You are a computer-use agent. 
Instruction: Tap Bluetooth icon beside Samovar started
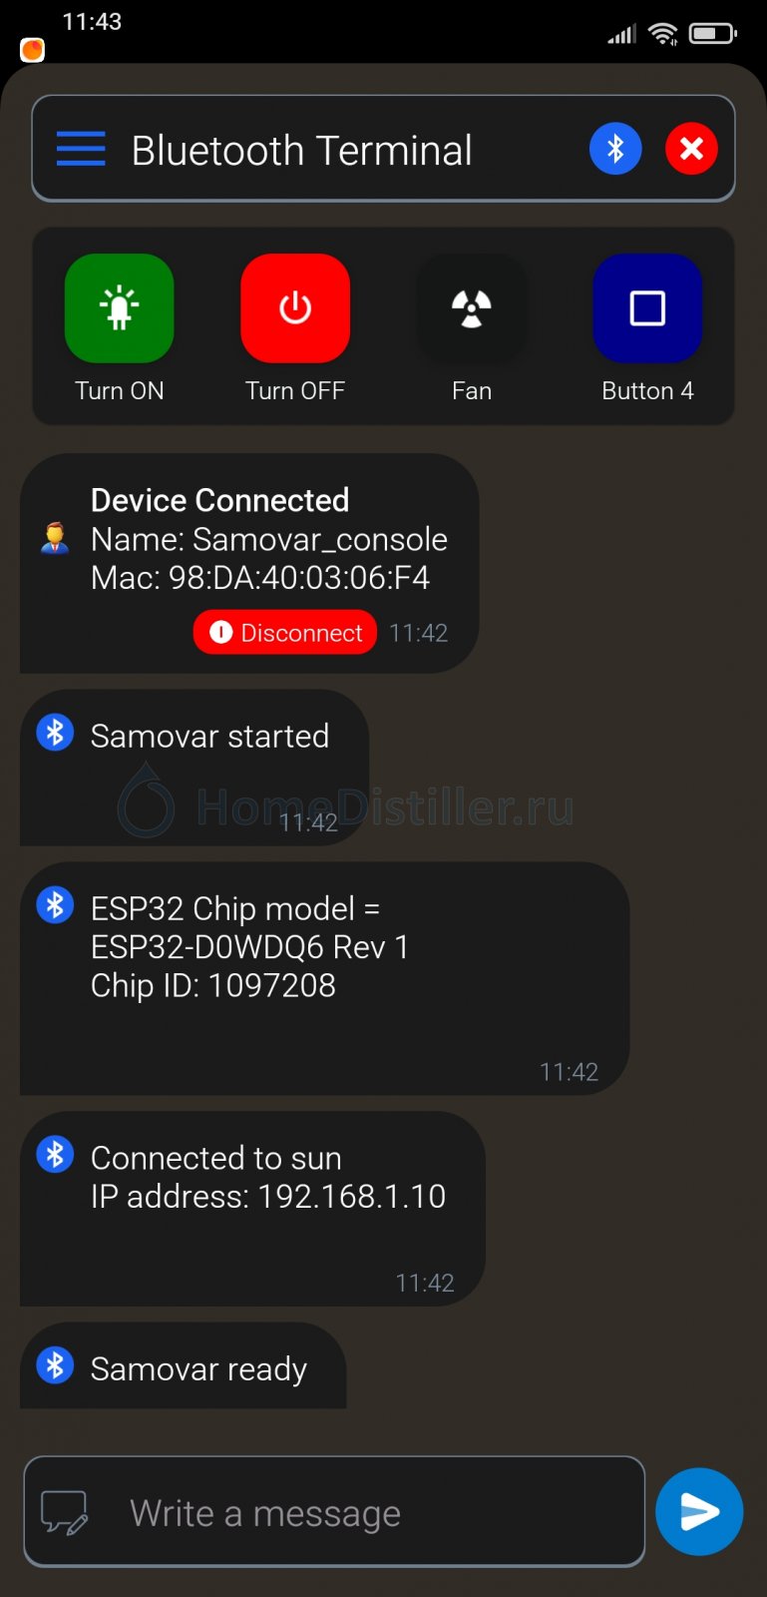[x=56, y=732]
